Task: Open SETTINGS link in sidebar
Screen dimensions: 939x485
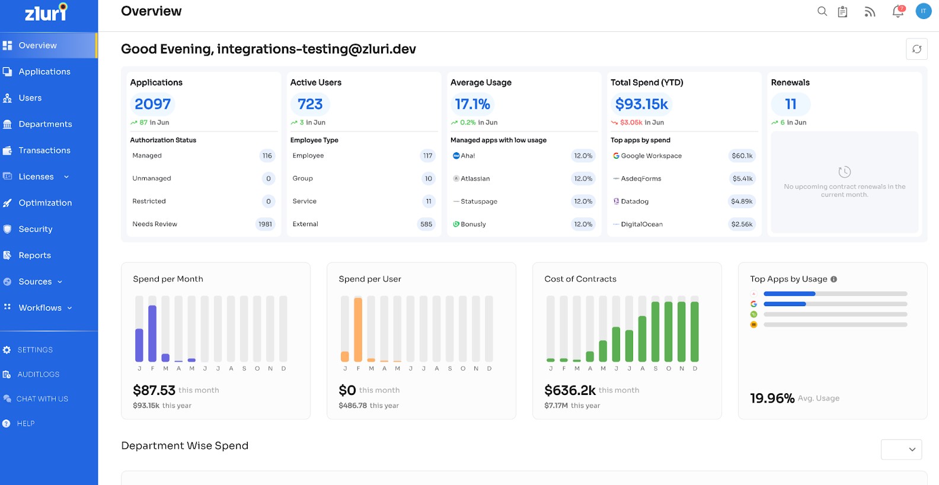Action: (35, 350)
